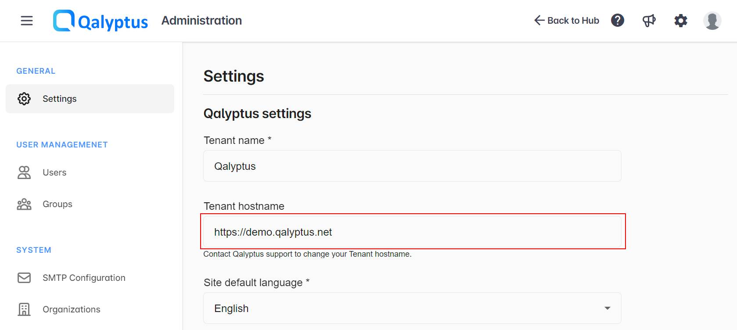Open SMTP Configuration page label
Viewport: 737px width, 330px height.
(x=84, y=278)
